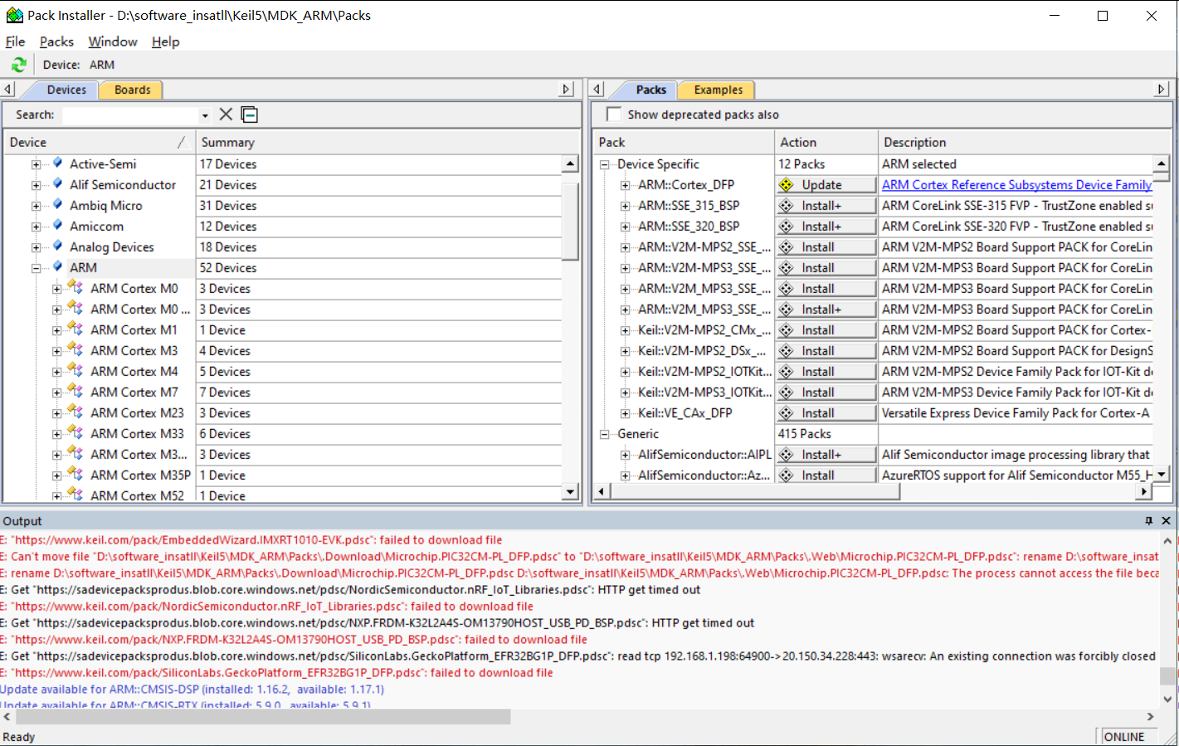Click the Analog Devices vendor icon

coord(57,246)
